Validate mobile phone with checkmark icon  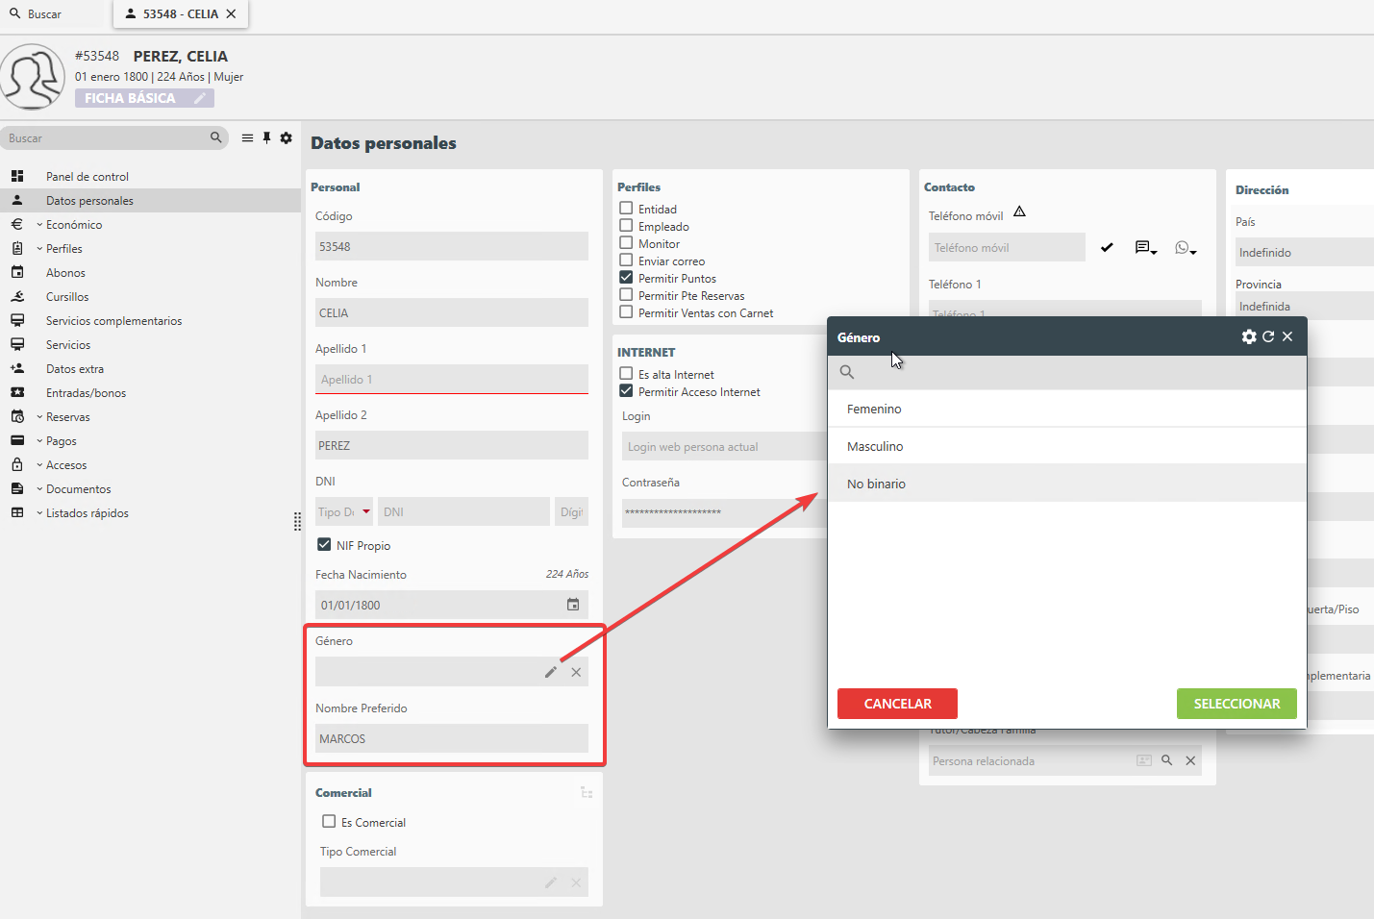1107,247
